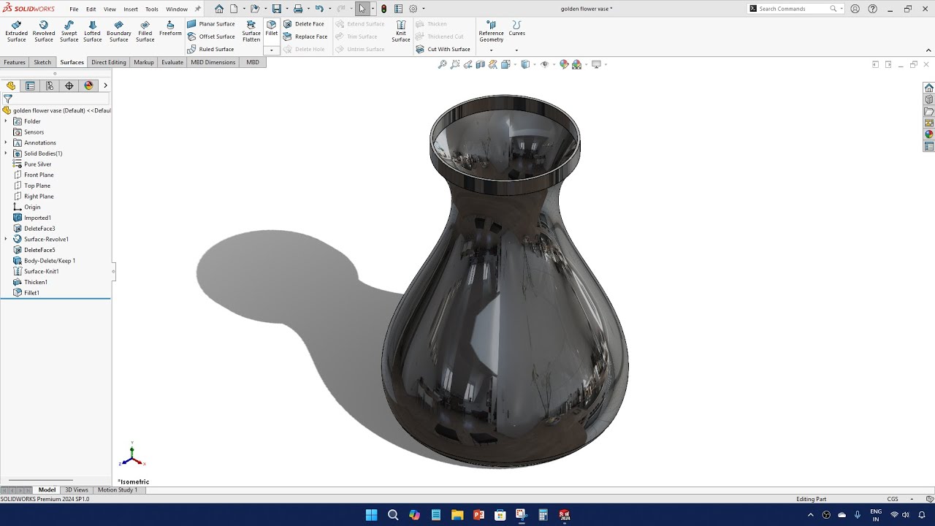Switch to the Features tab
Viewport: 935px width, 526px height.
coord(15,62)
